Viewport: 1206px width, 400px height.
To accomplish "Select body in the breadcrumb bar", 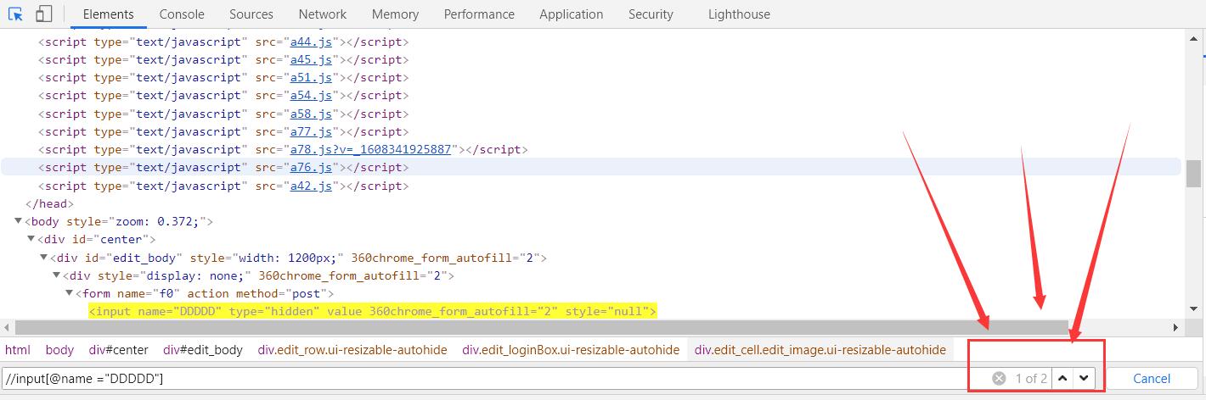I will click(x=59, y=349).
